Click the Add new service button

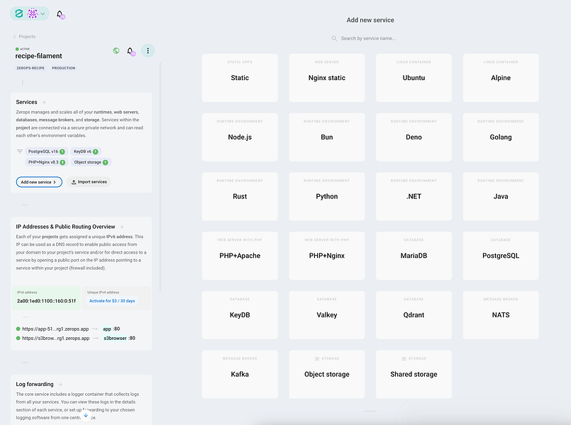coord(38,182)
